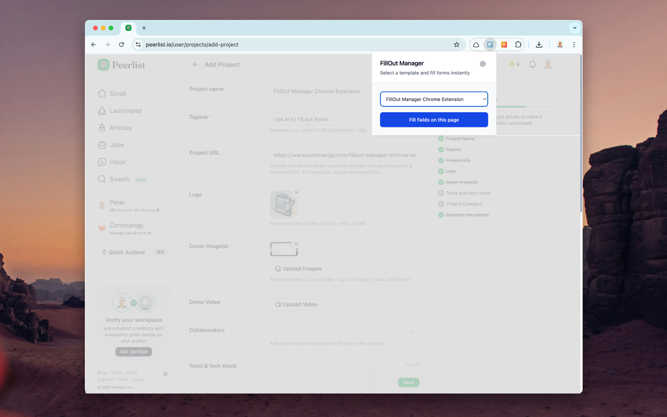
Task: Remove the uploaded cover image
Action: click(297, 243)
